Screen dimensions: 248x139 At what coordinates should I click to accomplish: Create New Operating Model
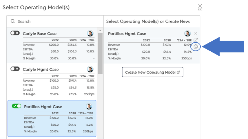click(152, 72)
